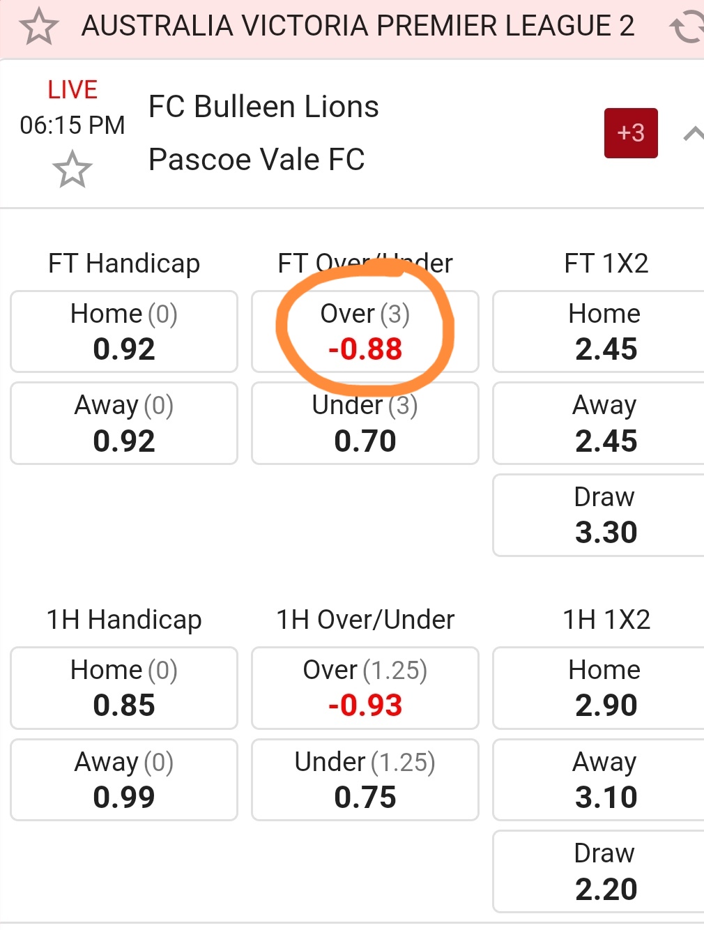Bet on FT 1X2 Away 2.45
This screenshot has height=930, width=704.
(x=604, y=423)
